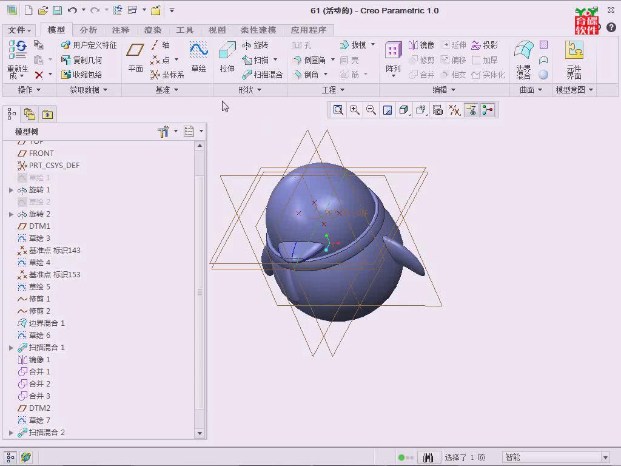
Task: Open the Component Interface (元件界面) tool
Action: click(x=574, y=59)
